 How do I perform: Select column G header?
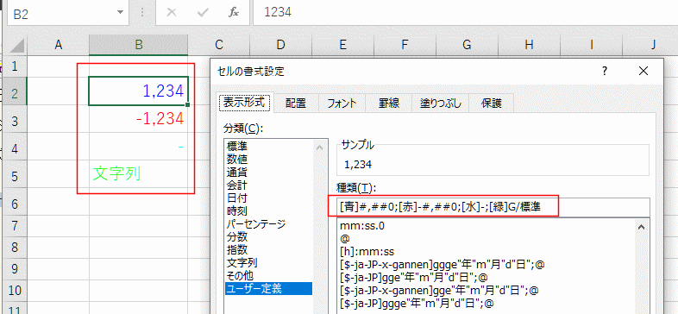467,45
